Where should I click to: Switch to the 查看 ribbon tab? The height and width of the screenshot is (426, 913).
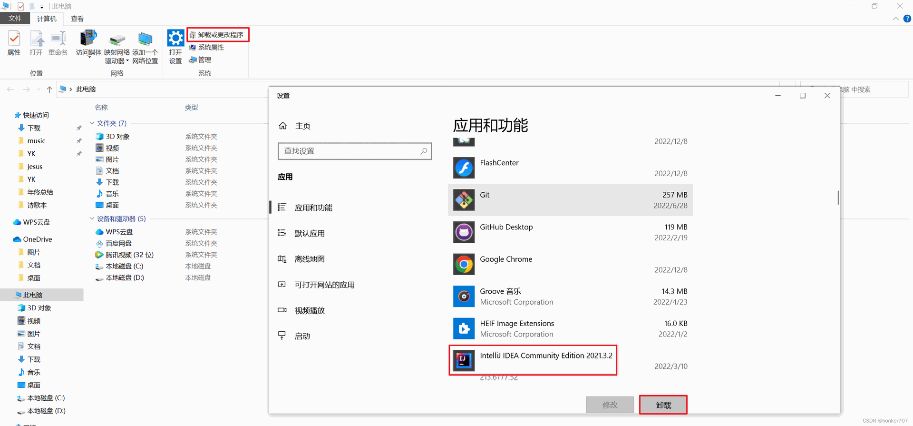point(78,19)
